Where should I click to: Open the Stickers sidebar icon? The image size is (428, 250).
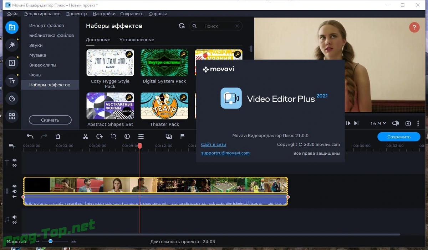[12, 99]
